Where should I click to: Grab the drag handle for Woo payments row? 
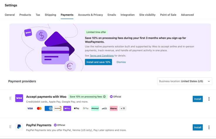click(x=10, y=98)
